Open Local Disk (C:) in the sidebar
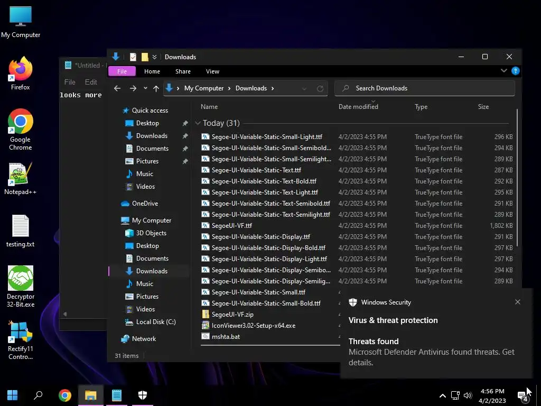Screen dimensions: 541x406 point(156,322)
